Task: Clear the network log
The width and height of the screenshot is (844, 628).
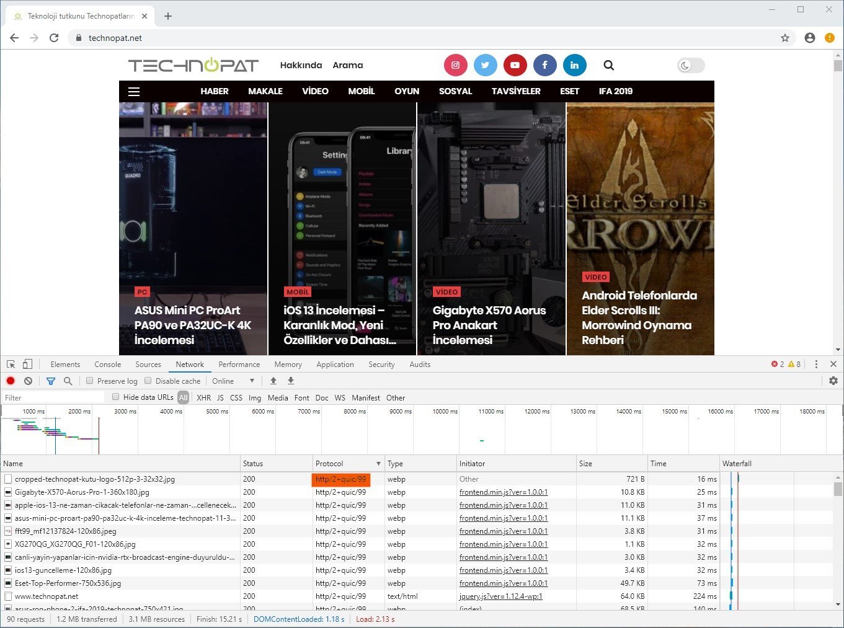Action: (28, 381)
